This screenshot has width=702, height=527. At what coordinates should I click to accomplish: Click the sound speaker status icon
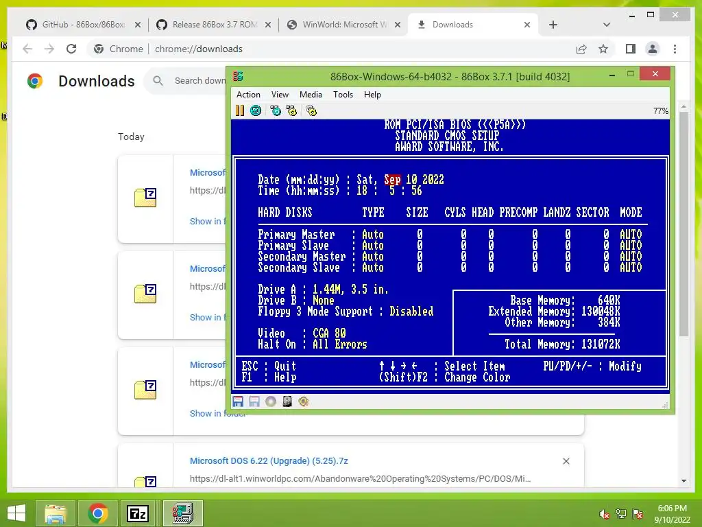(304, 401)
